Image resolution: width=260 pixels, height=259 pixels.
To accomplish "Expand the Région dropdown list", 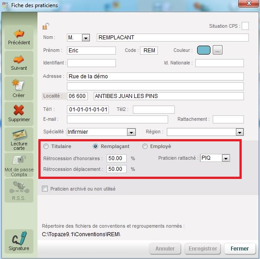I will (x=239, y=132).
